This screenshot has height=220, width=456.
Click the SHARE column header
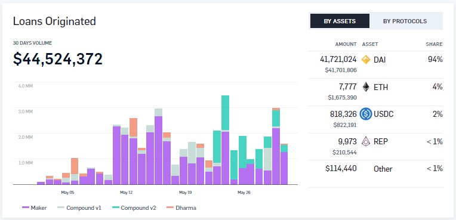coord(434,44)
